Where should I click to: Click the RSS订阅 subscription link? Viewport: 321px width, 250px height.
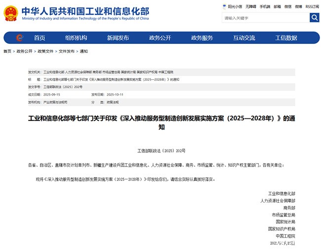tap(312, 7)
